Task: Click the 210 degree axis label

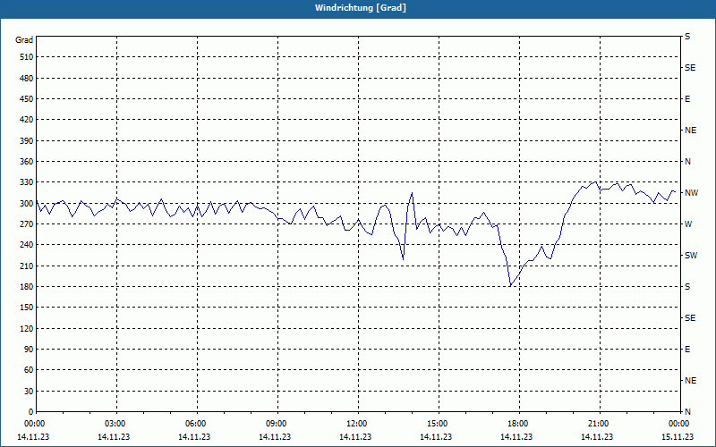Action: tap(27, 266)
